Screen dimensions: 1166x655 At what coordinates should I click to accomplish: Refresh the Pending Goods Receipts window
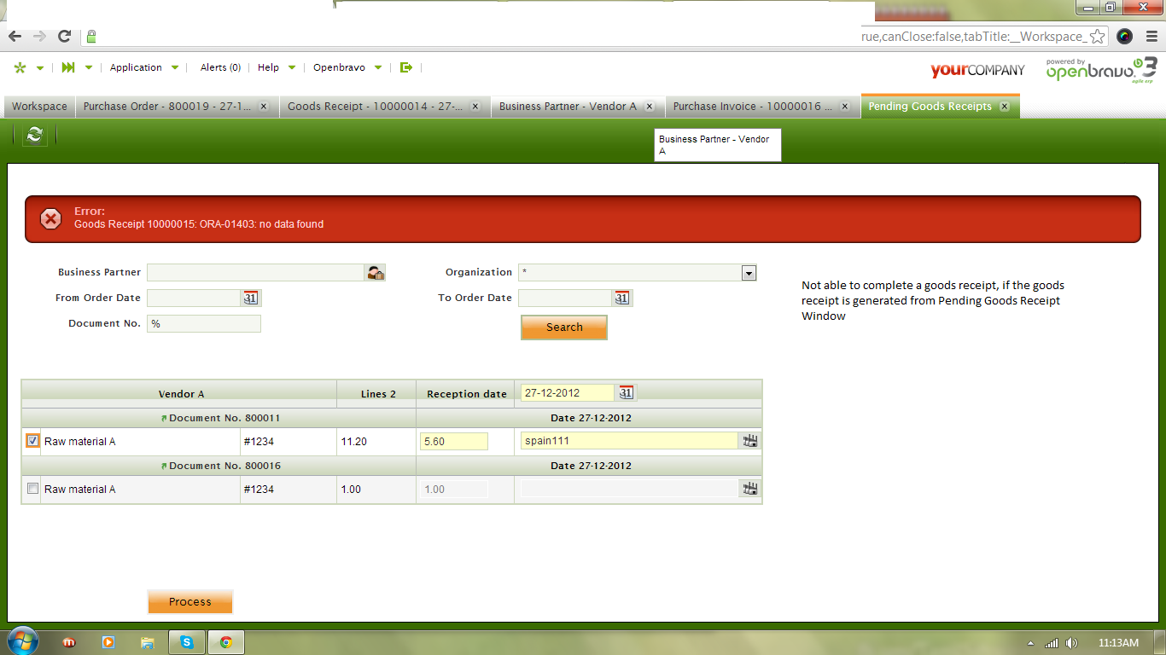[x=35, y=135]
